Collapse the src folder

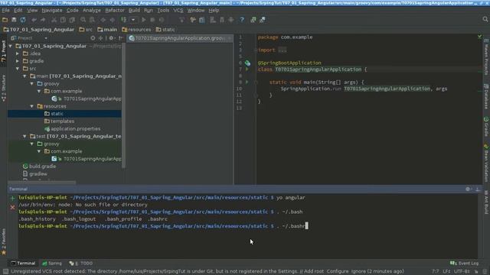18,69
